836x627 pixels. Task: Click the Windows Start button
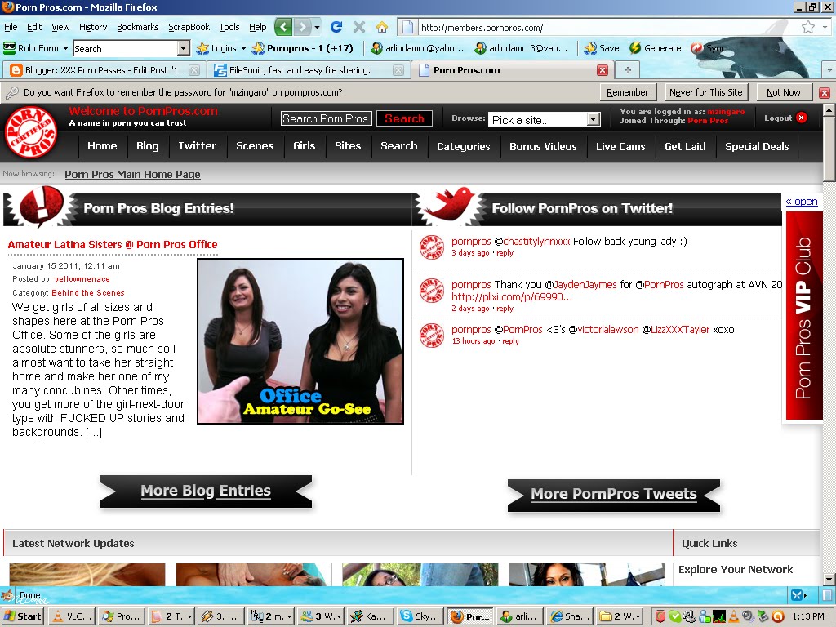tap(22, 616)
